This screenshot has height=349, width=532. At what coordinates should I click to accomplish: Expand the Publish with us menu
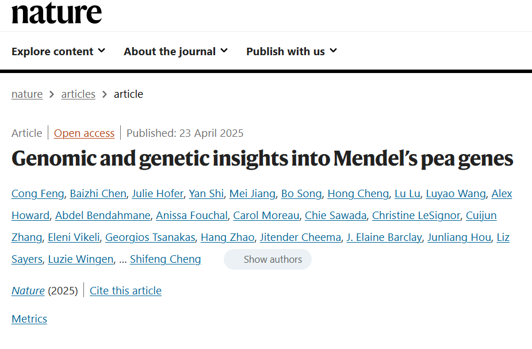click(291, 51)
